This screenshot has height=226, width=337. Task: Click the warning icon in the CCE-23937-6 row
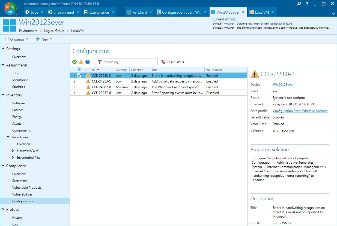88,93
